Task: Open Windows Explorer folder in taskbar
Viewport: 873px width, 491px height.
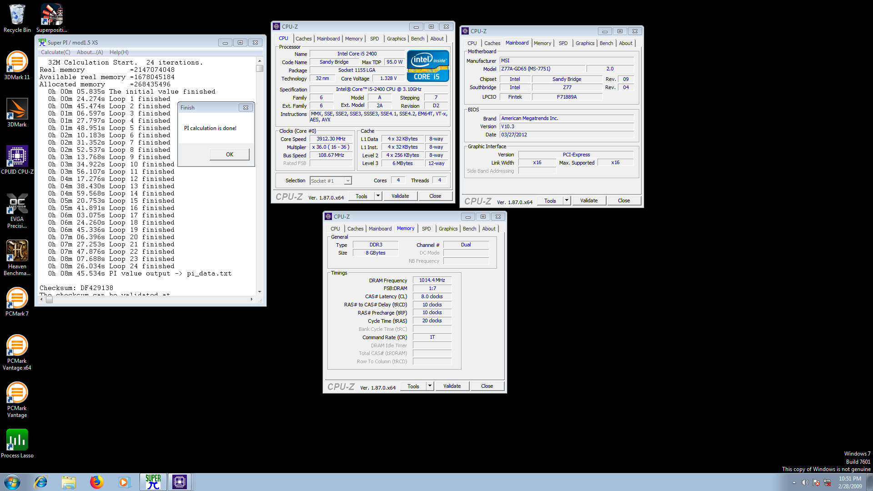Action: point(69,482)
